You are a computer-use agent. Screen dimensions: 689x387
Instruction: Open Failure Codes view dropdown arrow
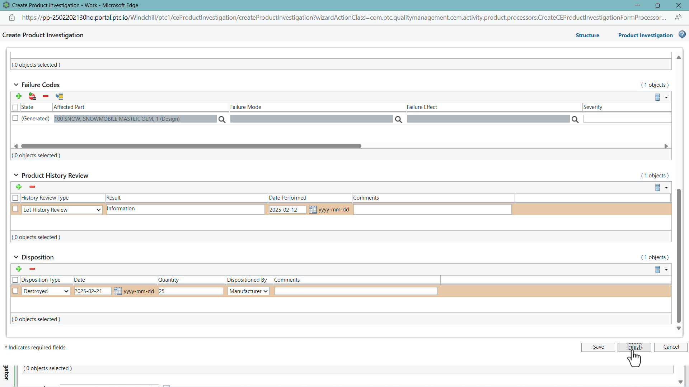click(x=666, y=97)
